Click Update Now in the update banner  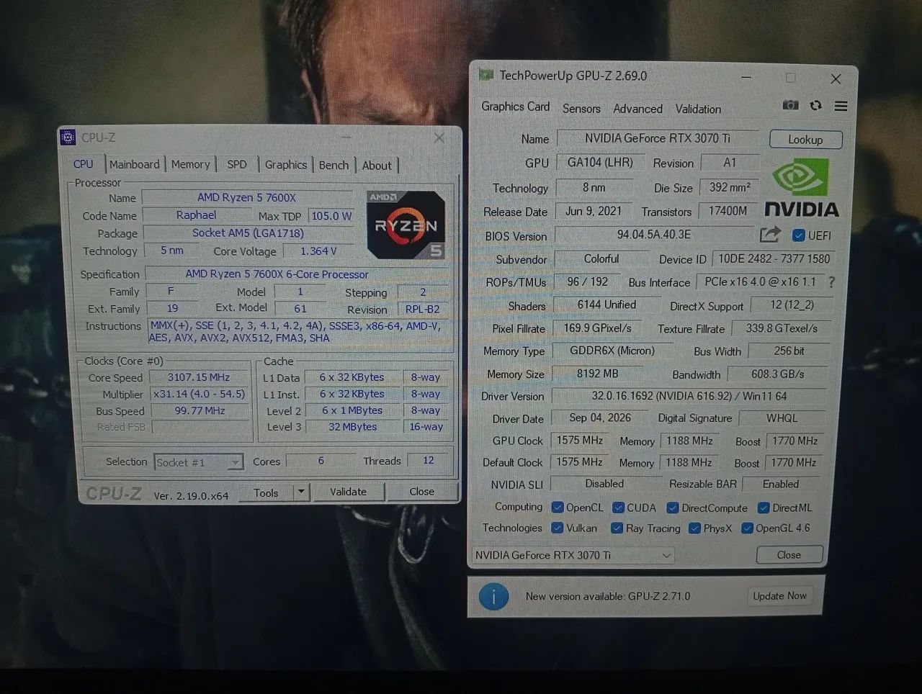click(x=779, y=596)
